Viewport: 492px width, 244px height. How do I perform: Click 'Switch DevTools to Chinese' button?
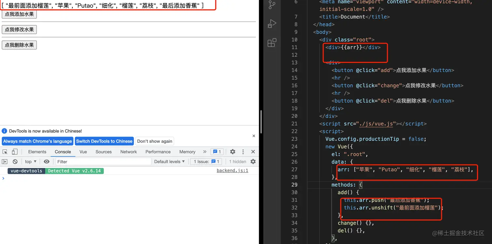[104, 141]
